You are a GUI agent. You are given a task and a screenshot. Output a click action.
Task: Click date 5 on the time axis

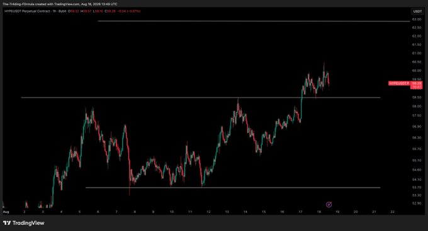[x=79, y=212]
